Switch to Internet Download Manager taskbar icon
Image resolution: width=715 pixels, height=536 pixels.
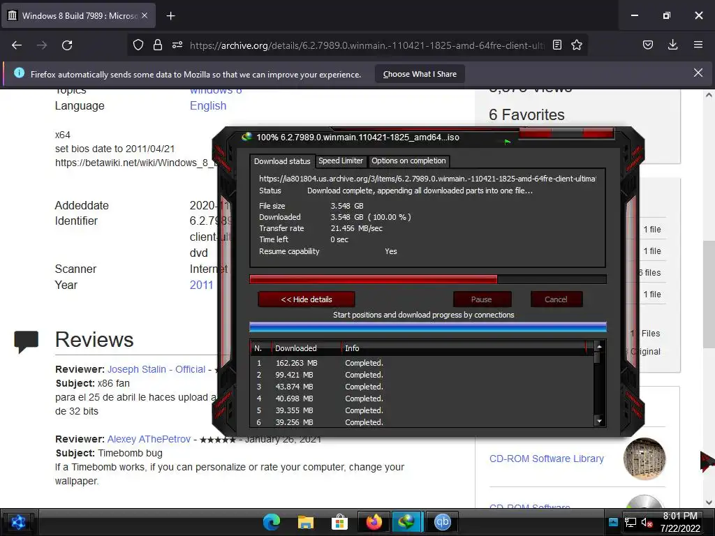[x=407, y=522]
